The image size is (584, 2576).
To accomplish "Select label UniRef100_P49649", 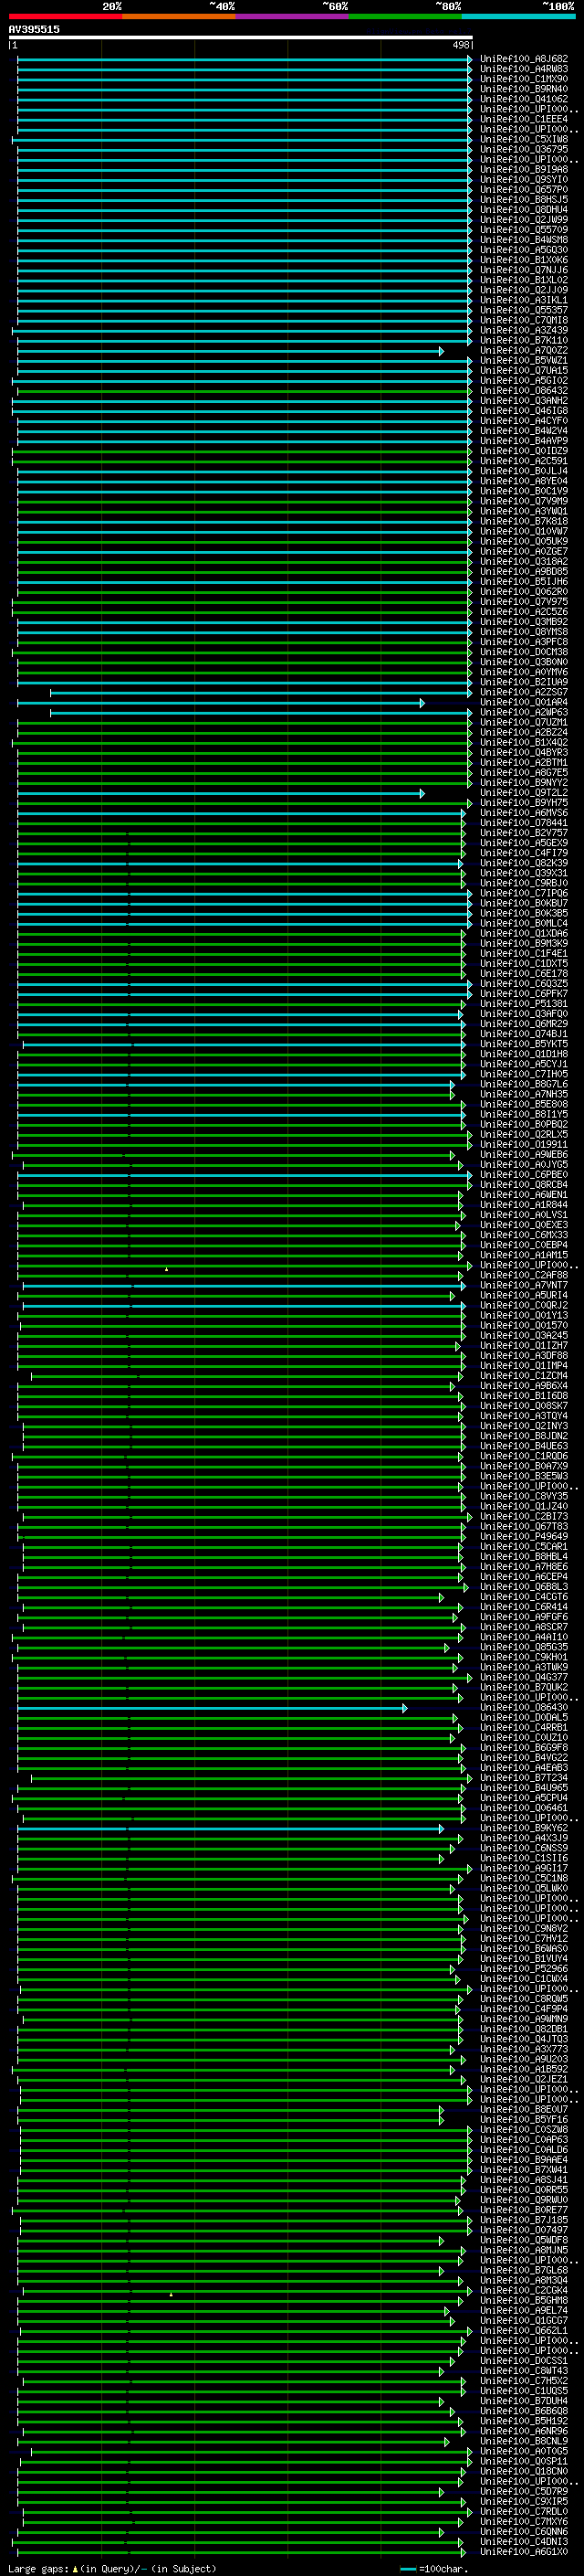I will tap(524, 1537).
